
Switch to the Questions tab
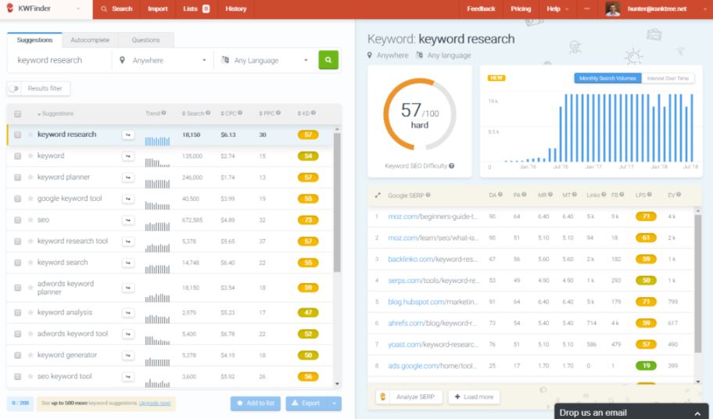coord(145,40)
